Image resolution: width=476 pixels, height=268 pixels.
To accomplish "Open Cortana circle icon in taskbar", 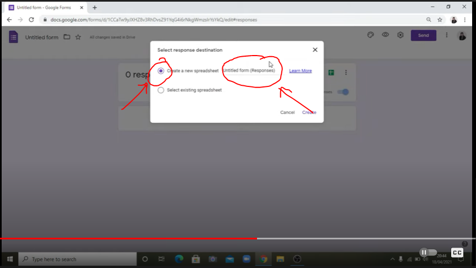I will 145,259.
